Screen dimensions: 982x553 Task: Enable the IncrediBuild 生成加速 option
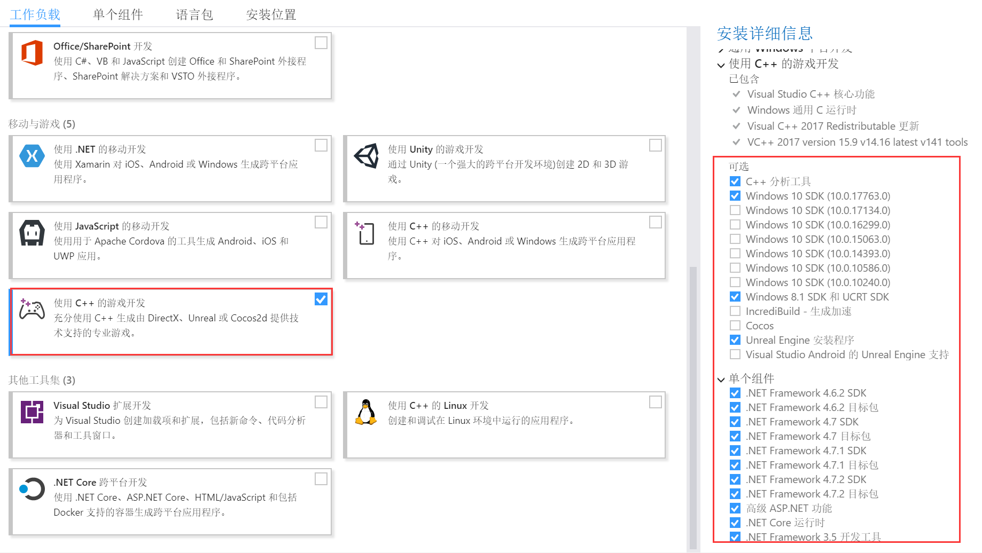[735, 311]
